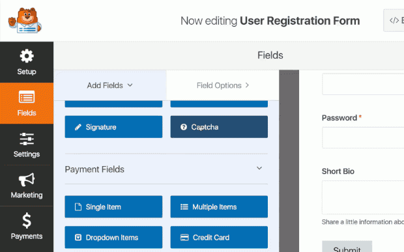
Task: Switch to the Field Options tab
Action: [223, 85]
